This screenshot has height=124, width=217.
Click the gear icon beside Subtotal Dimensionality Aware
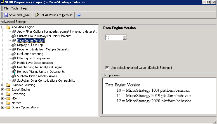coord(14,76)
